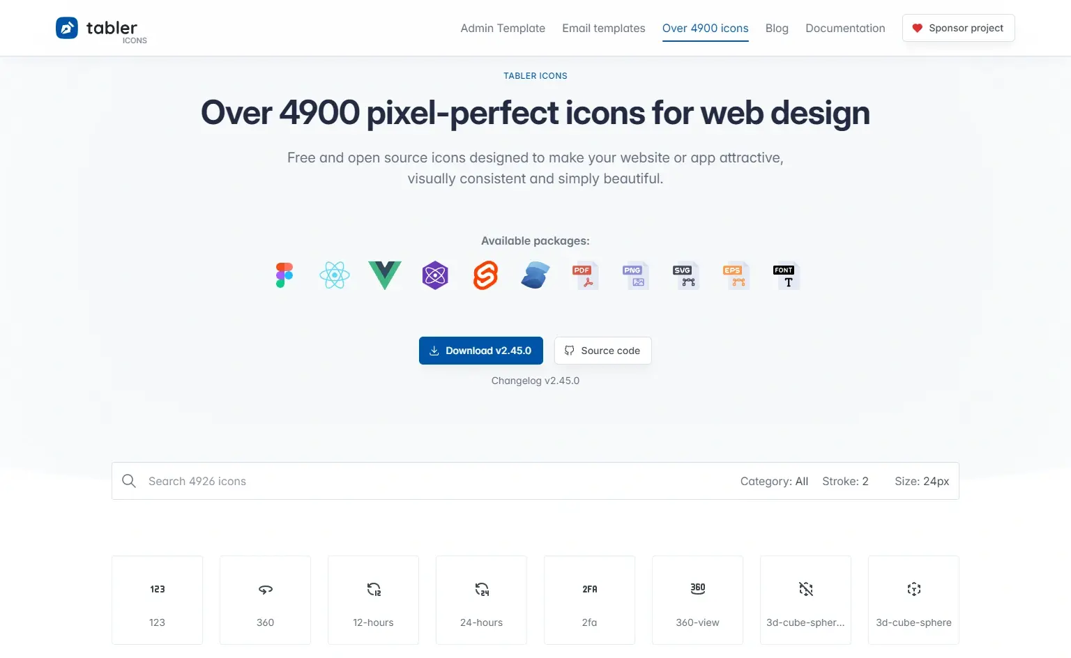Open the Blog nav link
This screenshot has width=1071, height=658.
pos(777,28)
